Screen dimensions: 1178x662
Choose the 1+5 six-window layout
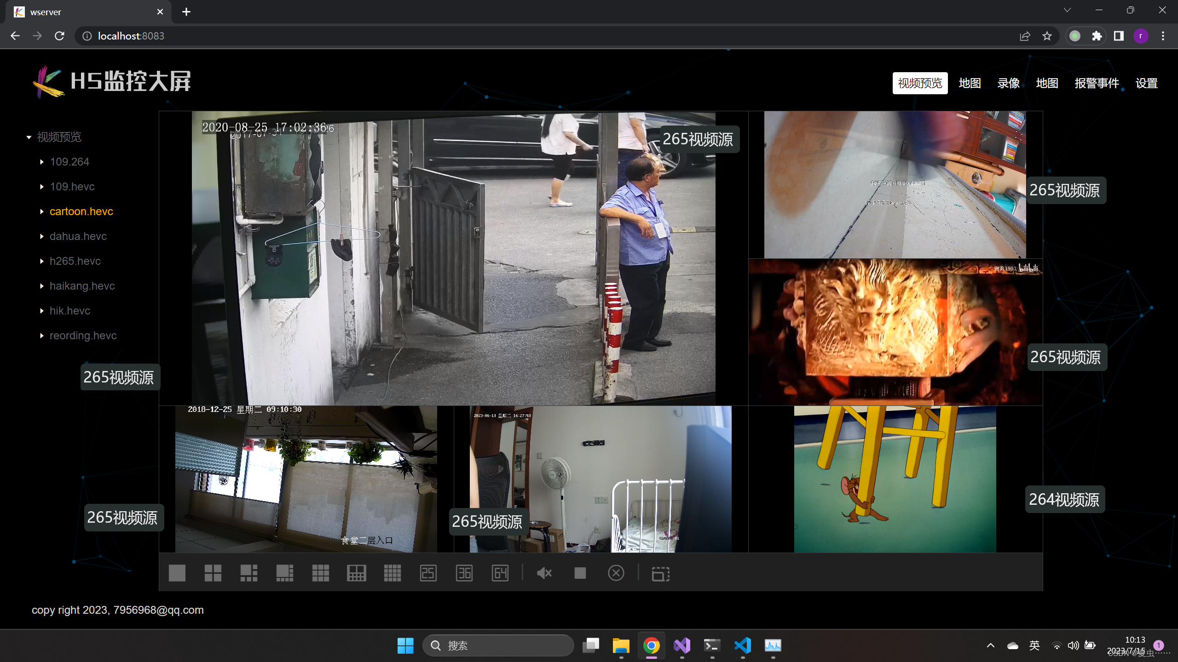249,573
